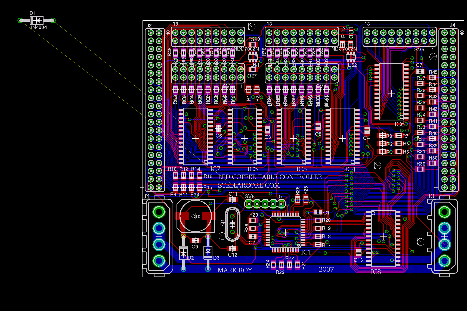467x311 pixels.
Task: Select the IC4 label
Action: coord(350,169)
